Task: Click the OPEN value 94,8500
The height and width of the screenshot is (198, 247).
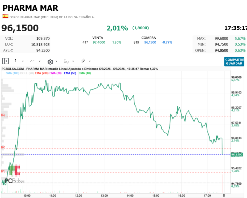Action: coord(221,50)
